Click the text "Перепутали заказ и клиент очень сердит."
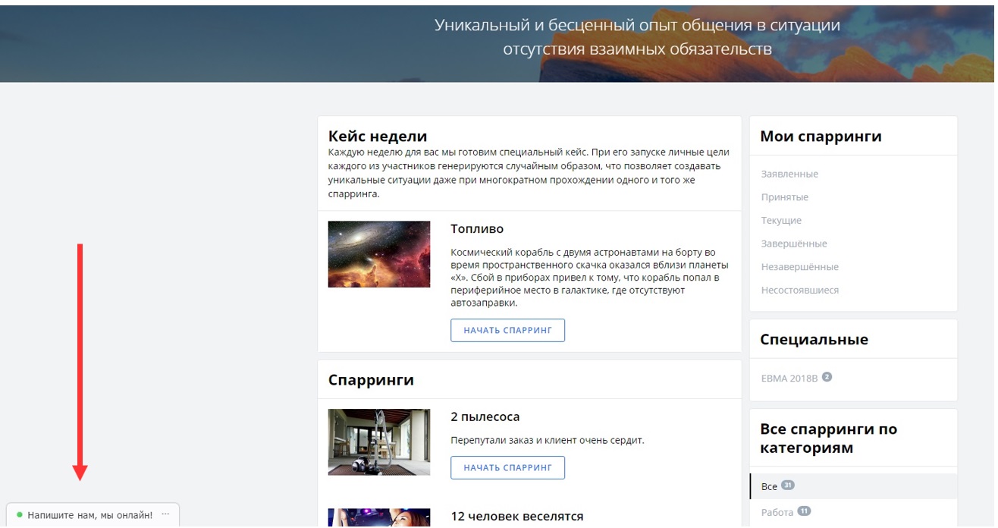This screenshot has width=998, height=528. (x=548, y=441)
